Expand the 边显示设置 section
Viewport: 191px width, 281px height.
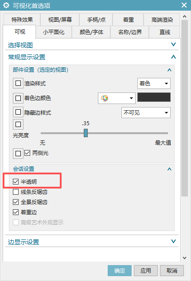[x=92, y=242]
